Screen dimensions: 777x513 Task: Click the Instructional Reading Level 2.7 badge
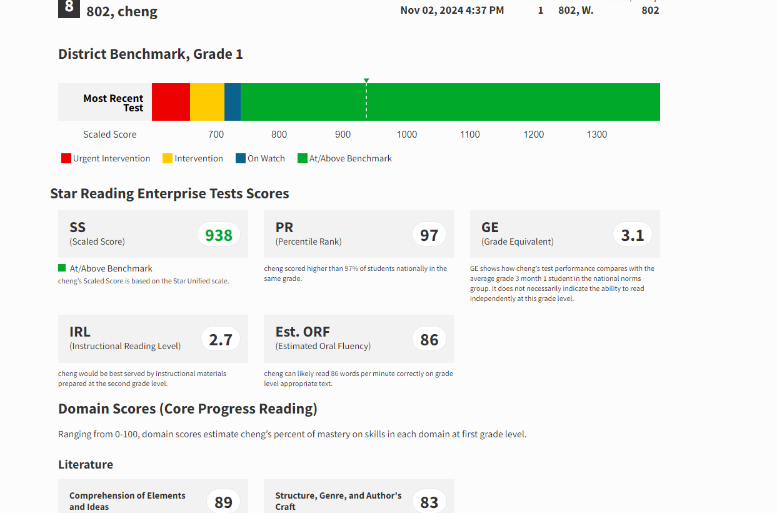tap(220, 339)
